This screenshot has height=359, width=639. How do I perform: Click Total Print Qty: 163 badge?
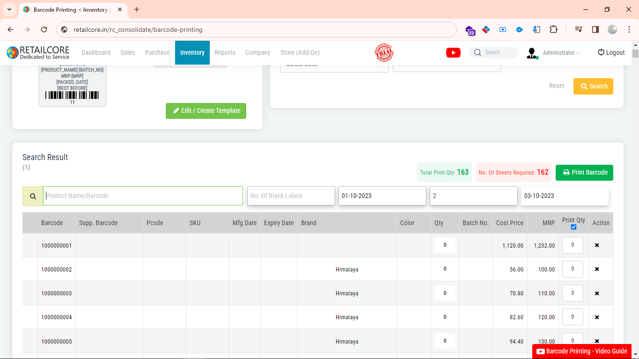[x=444, y=172]
